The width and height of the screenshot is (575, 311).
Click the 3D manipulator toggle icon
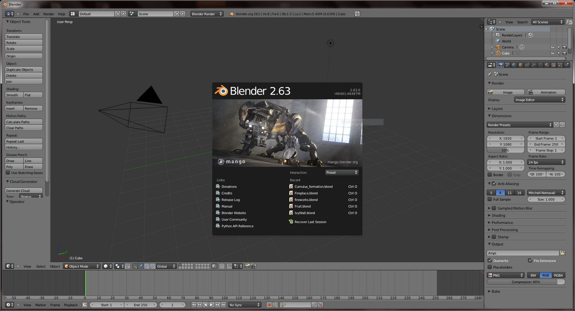[135, 266]
